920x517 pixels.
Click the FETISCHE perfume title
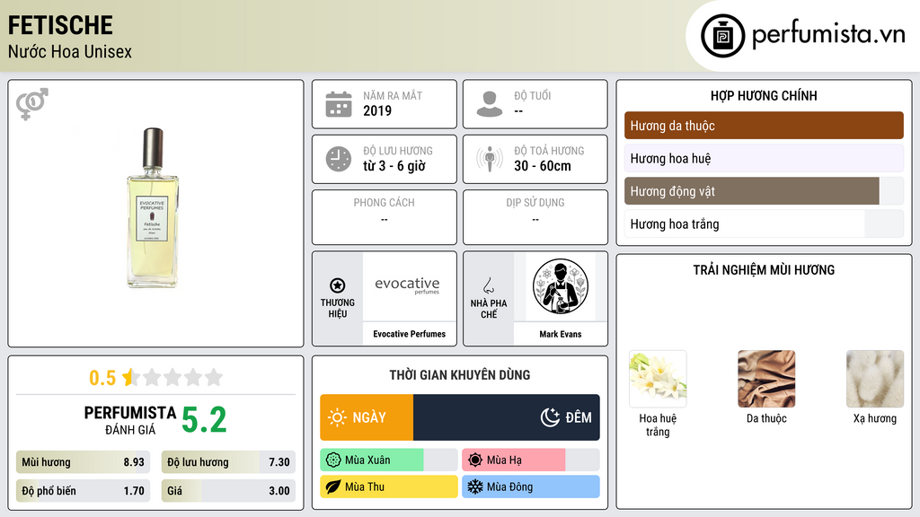pyautogui.click(x=60, y=25)
